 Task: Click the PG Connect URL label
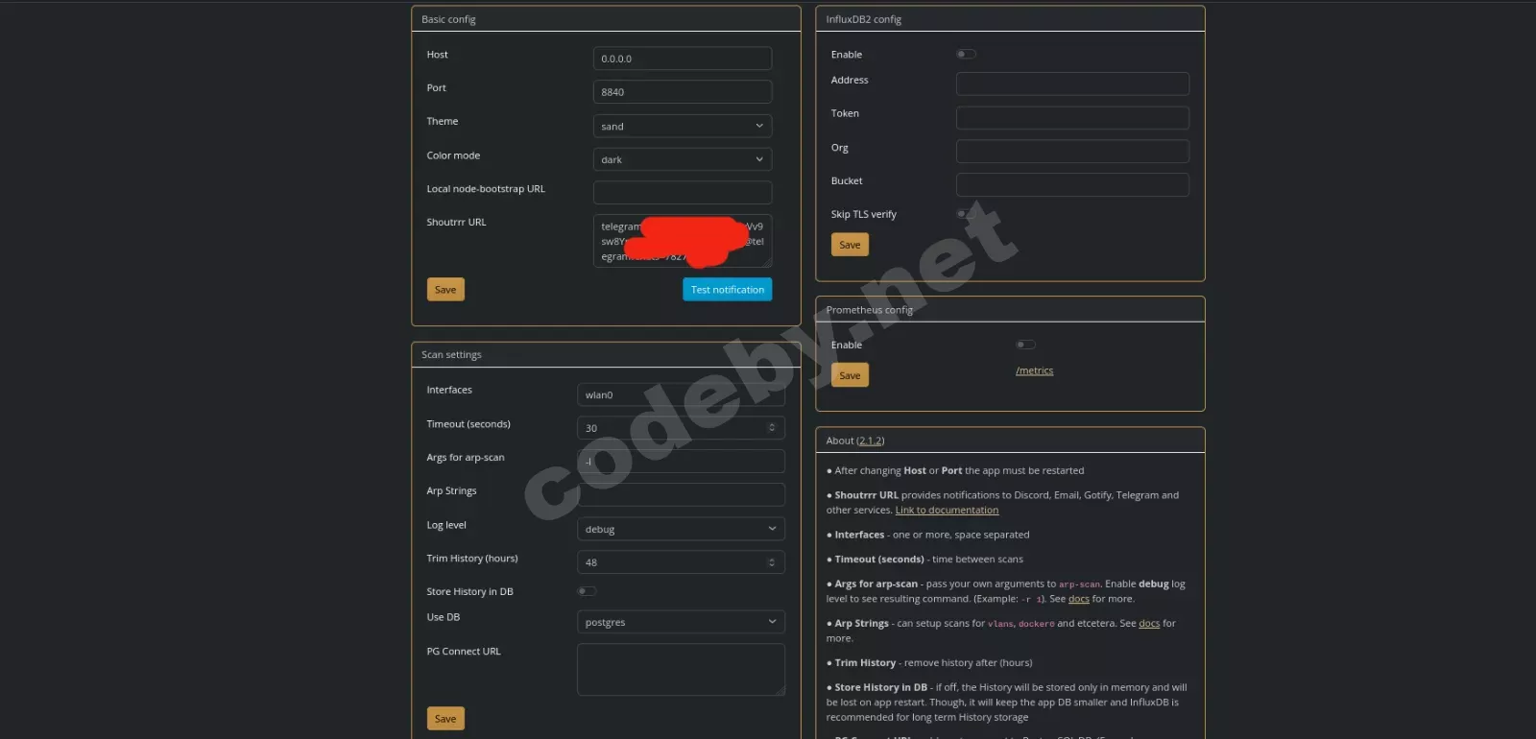click(x=464, y=652)
